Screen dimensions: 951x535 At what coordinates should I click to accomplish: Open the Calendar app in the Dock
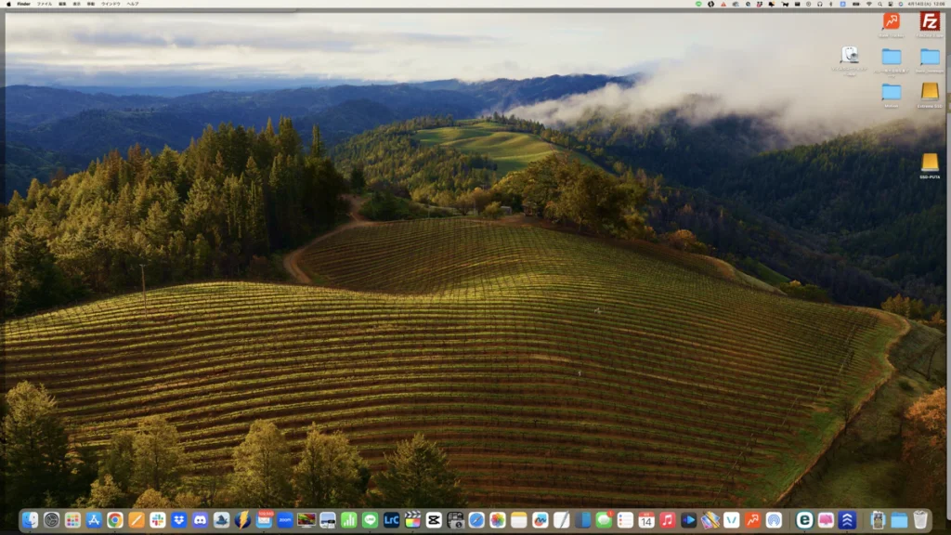(645, 520)
